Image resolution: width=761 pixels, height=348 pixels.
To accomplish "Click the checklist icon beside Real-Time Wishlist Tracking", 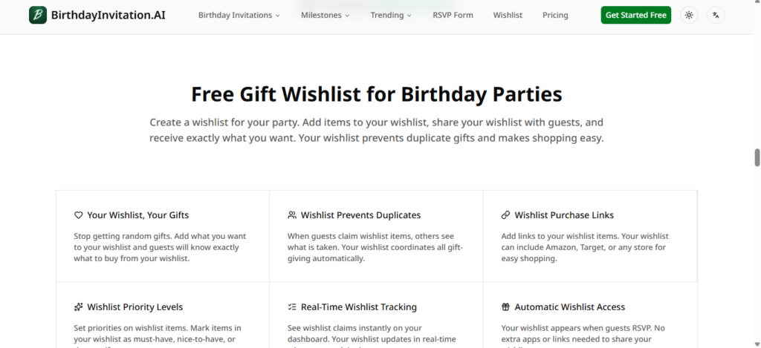I will 292,307.
